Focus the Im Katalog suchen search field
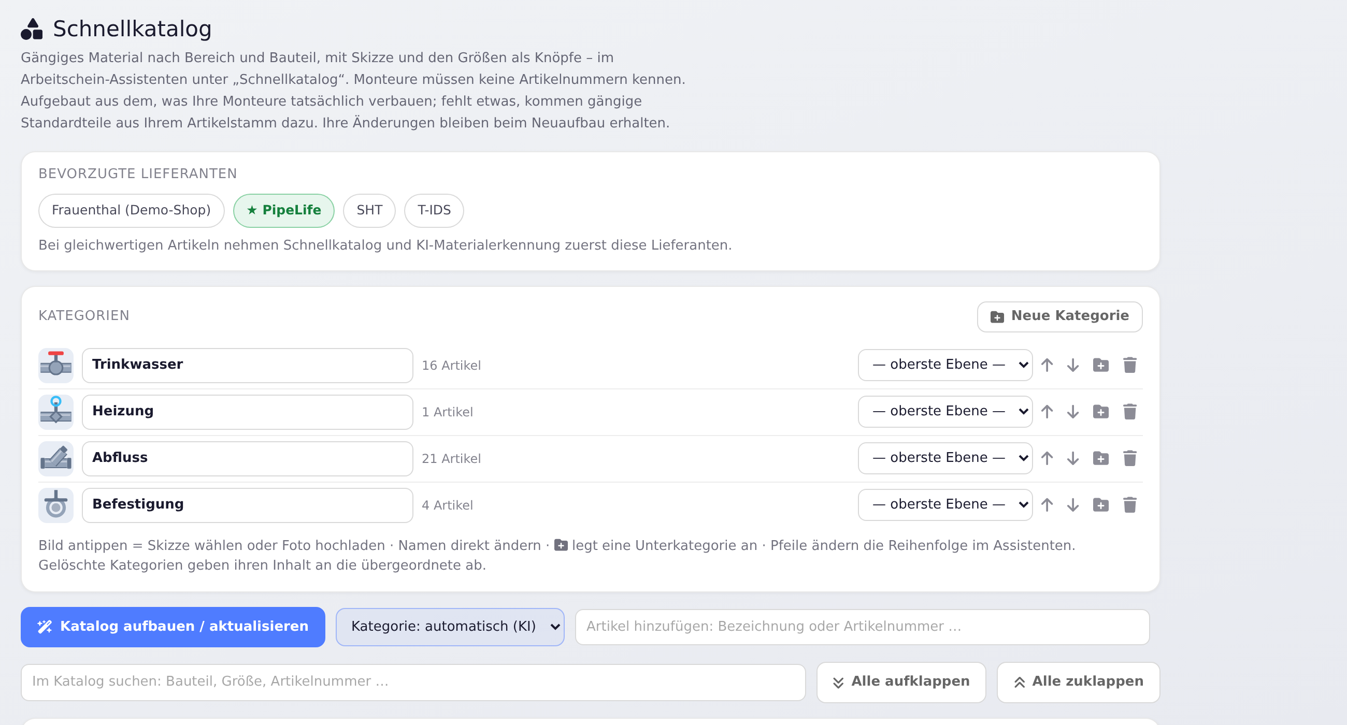Viewport: 1347px width, 725px height. [x=413, y=682]
